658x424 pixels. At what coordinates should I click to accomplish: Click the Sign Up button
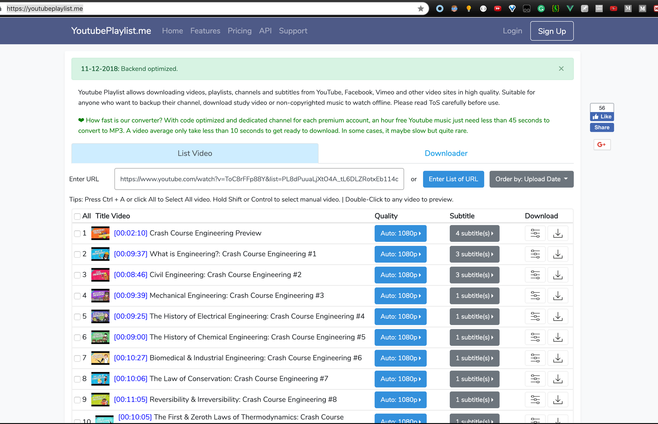coord(552,31)
